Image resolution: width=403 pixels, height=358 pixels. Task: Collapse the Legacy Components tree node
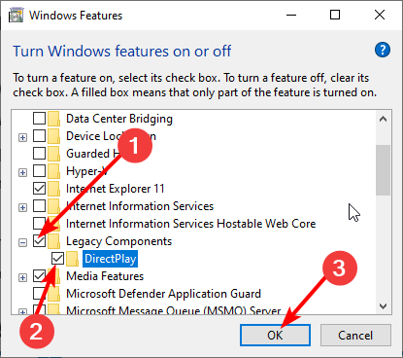(22, 242)
